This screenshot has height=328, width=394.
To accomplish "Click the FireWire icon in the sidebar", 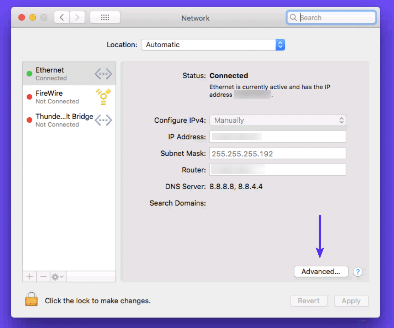I will tap(103, 97).
